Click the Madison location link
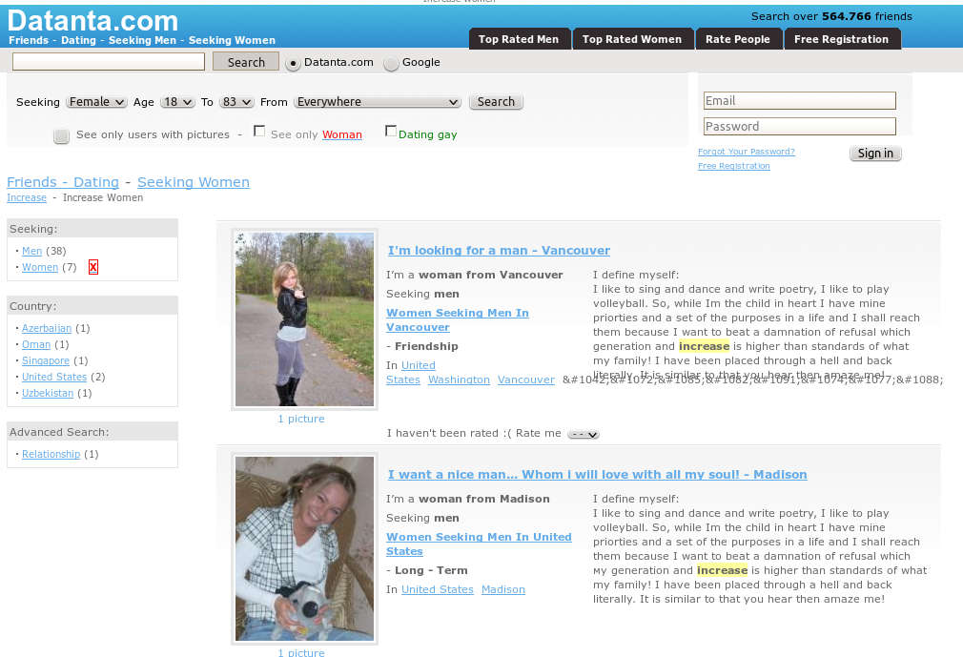Image resolution: width=963 pixels, height=657 pixels. tap(503, 590)
